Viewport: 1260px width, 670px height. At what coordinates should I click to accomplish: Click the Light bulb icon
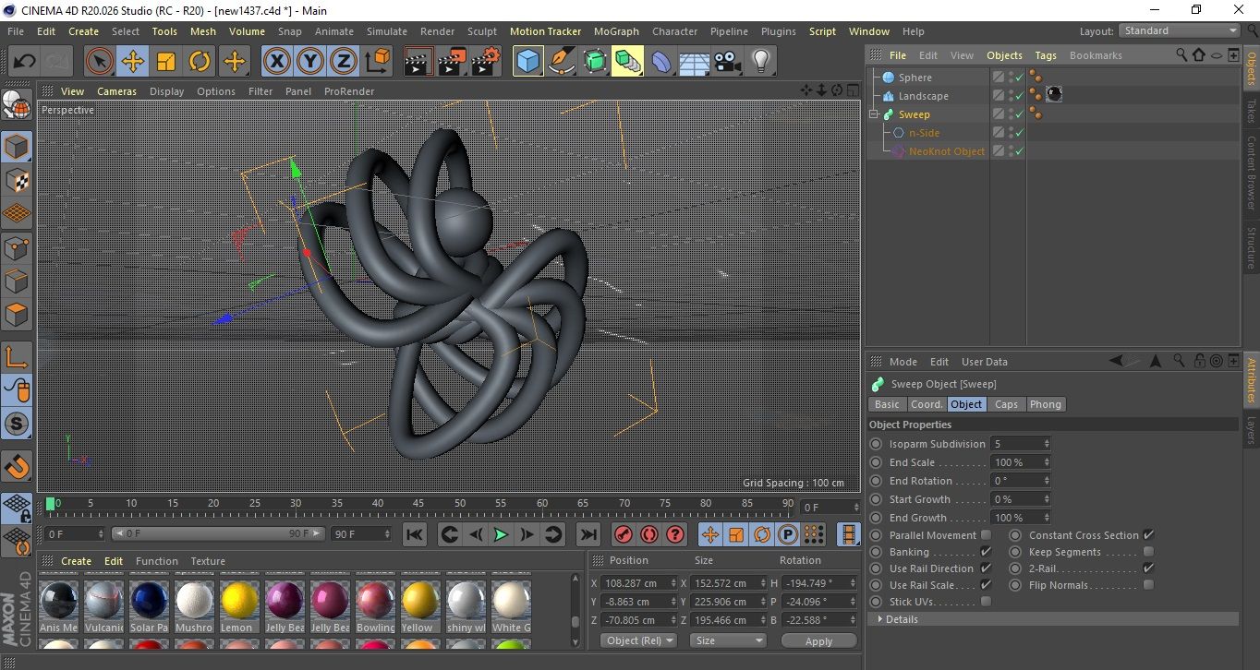[x=760, y=62]
